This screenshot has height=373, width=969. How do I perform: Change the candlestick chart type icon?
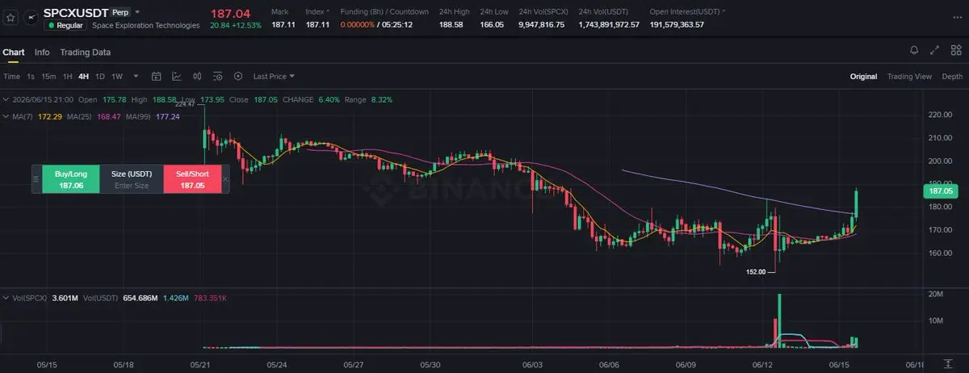click(197, 77)
